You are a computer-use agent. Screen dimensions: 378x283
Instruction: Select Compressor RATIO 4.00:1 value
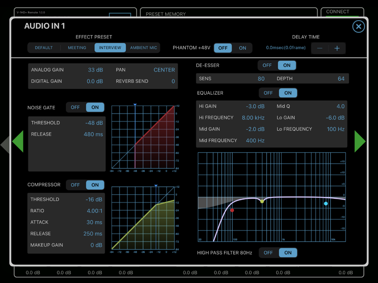[x=95, y=211]
